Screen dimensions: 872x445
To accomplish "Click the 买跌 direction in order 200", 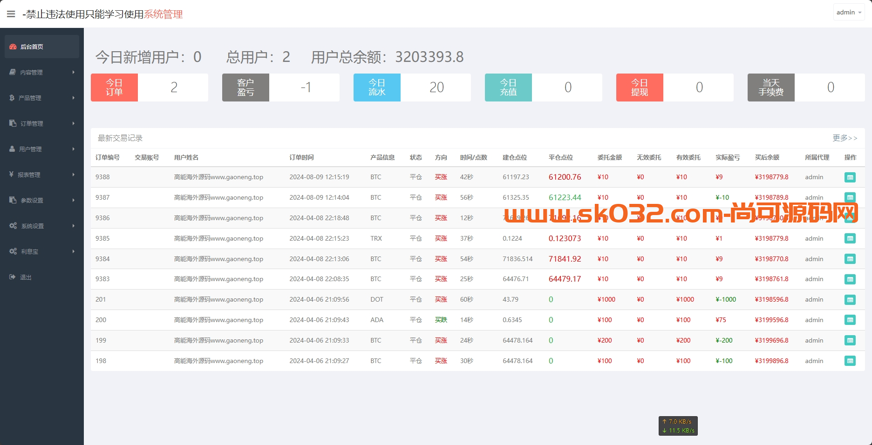I will [x=441, y=320].
